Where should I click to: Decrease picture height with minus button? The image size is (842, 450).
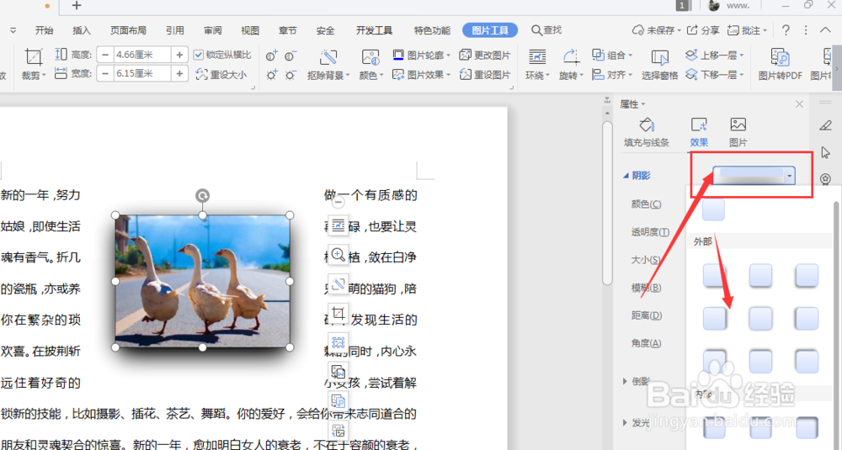pyautogui.click(x=105, y=55)
